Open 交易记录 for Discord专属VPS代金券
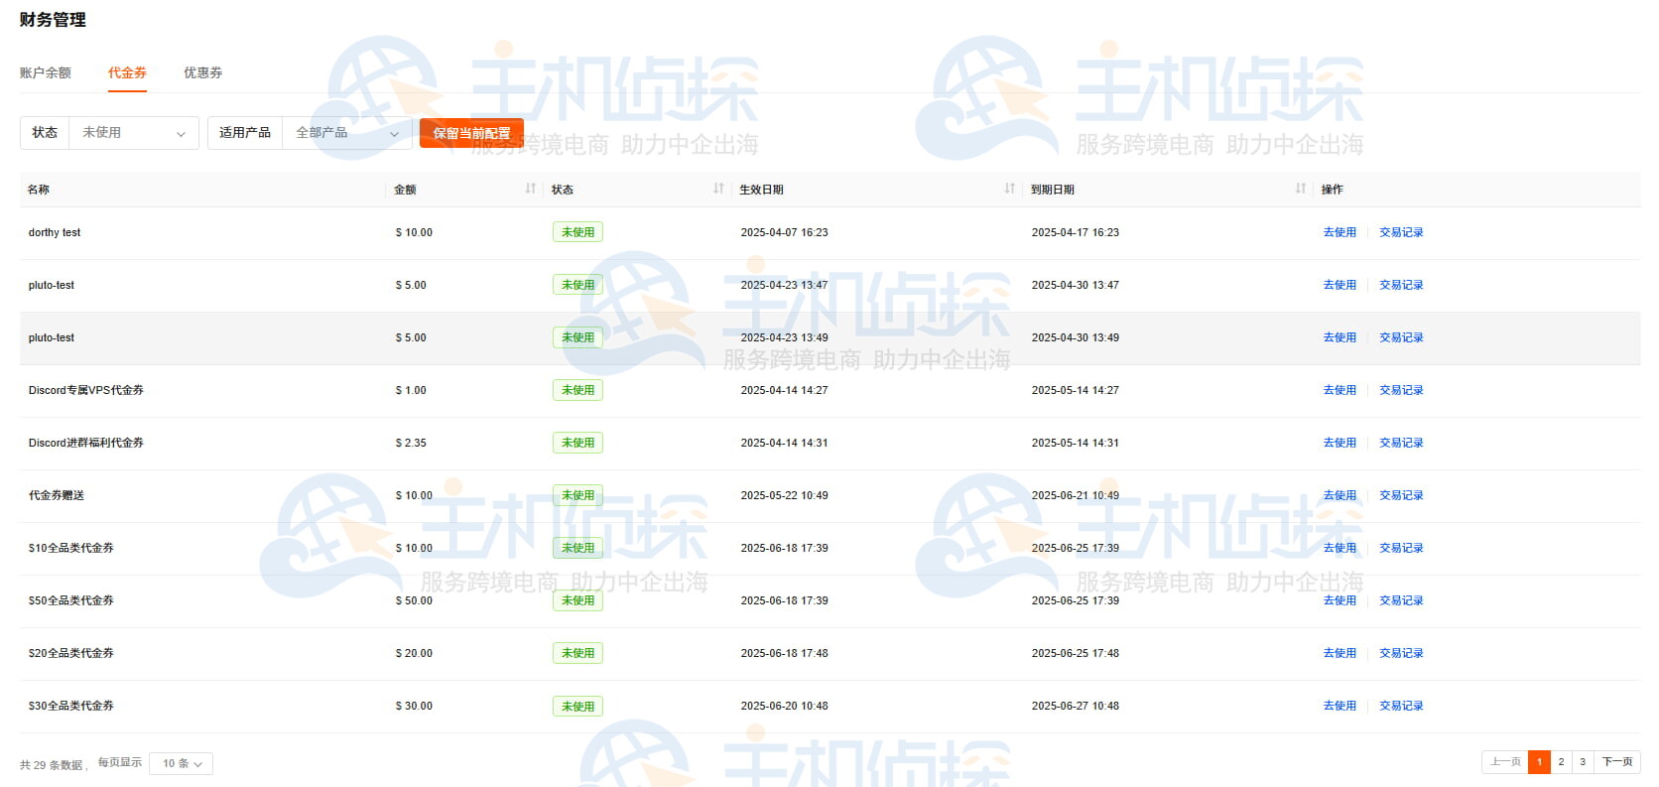 [x=1400, y=390]
